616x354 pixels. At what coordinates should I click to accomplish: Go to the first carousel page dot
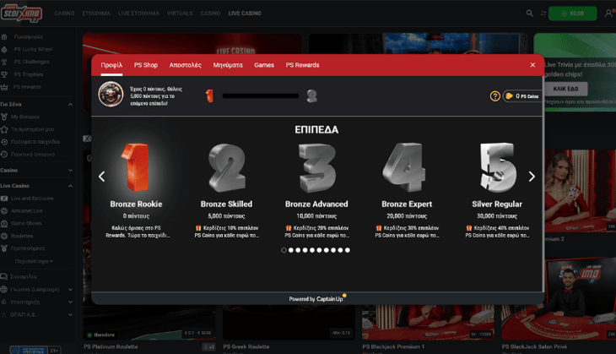[284, 250]
